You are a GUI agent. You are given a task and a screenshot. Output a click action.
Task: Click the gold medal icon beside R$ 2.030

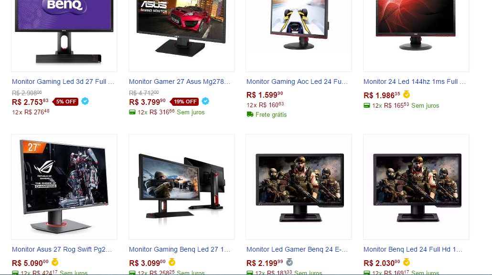click(x=406, y=262)
